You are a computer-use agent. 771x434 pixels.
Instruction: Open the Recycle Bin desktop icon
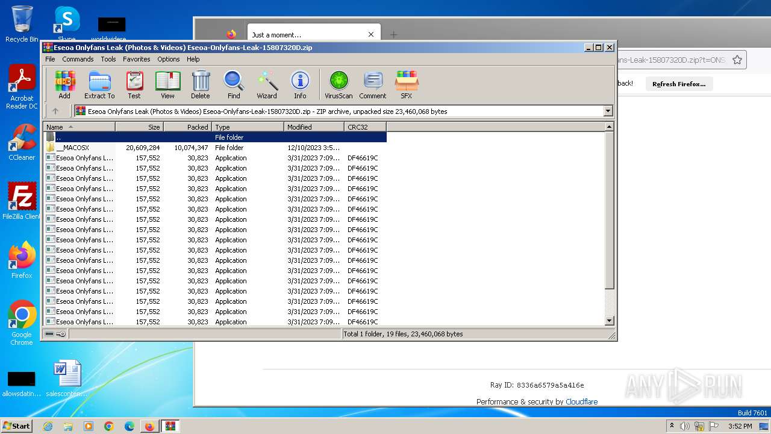click(x=22, y=24)
